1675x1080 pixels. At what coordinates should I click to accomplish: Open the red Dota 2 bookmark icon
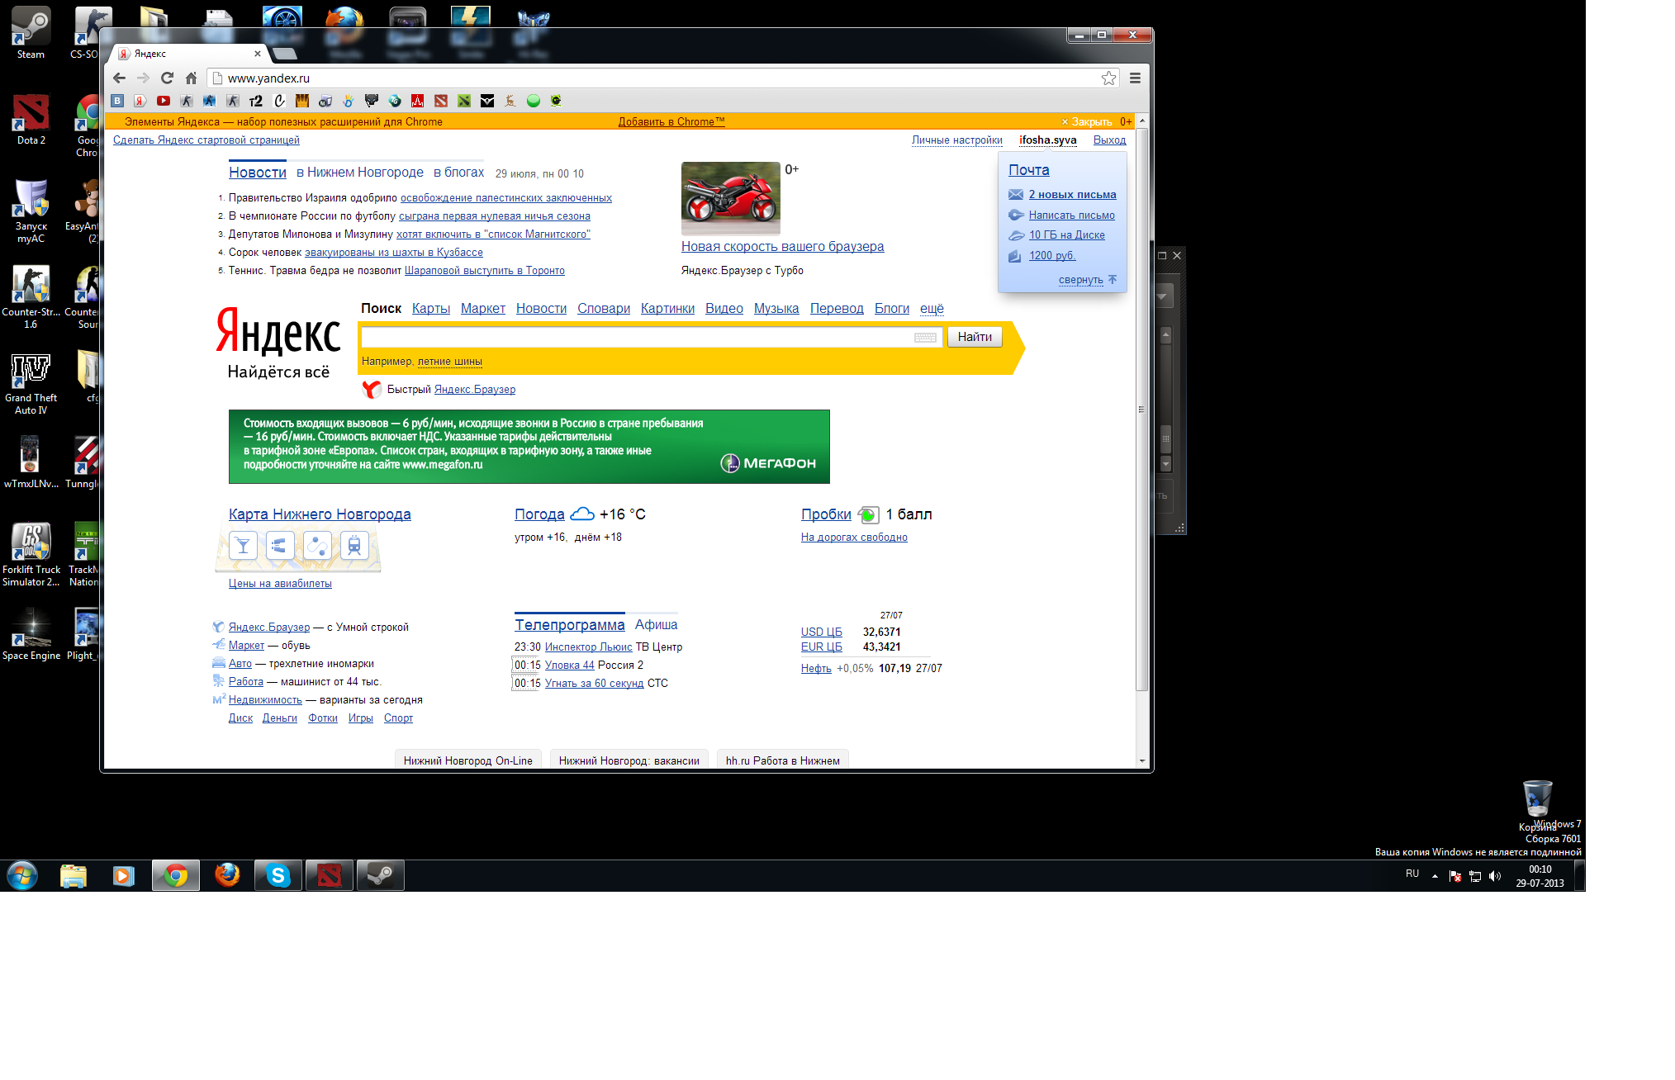[441, 101]
